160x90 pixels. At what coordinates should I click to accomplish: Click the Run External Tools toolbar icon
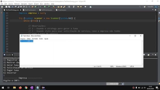point(54,7)
